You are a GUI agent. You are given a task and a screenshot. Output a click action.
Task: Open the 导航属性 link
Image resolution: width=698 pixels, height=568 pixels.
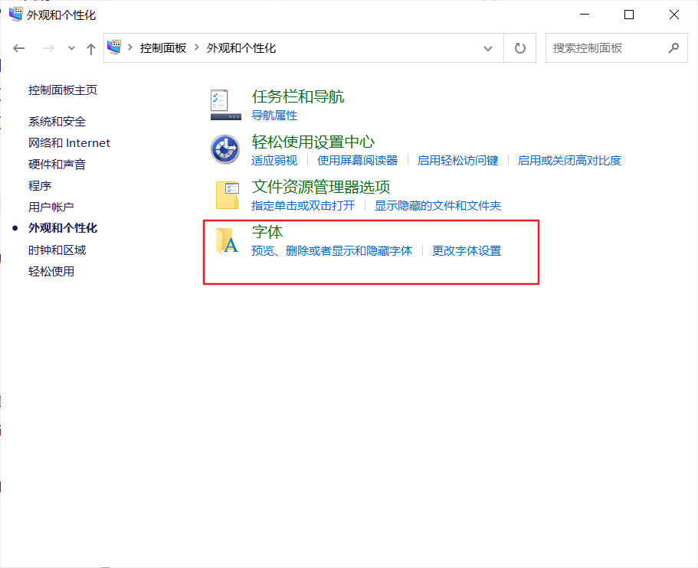pos(274,116)
